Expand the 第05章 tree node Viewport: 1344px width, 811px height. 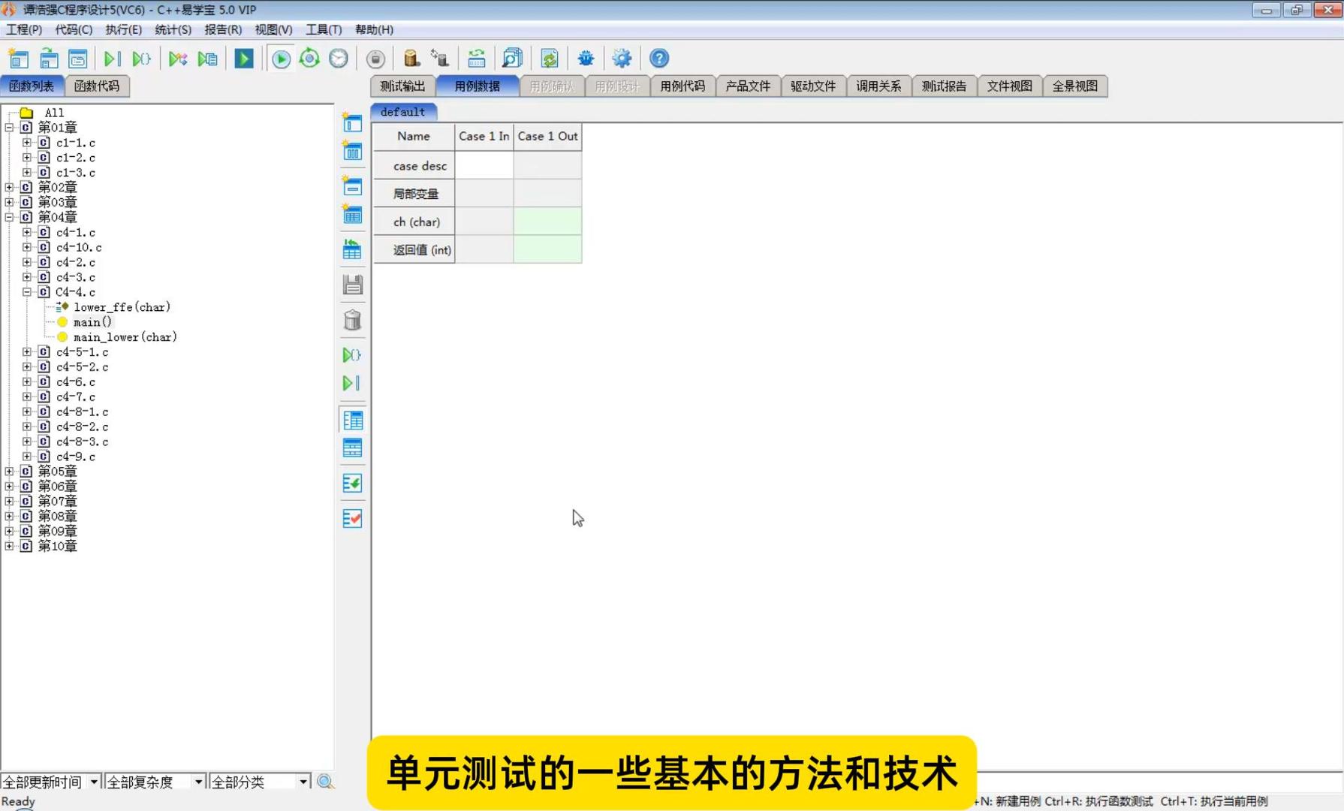click(9, 472)
